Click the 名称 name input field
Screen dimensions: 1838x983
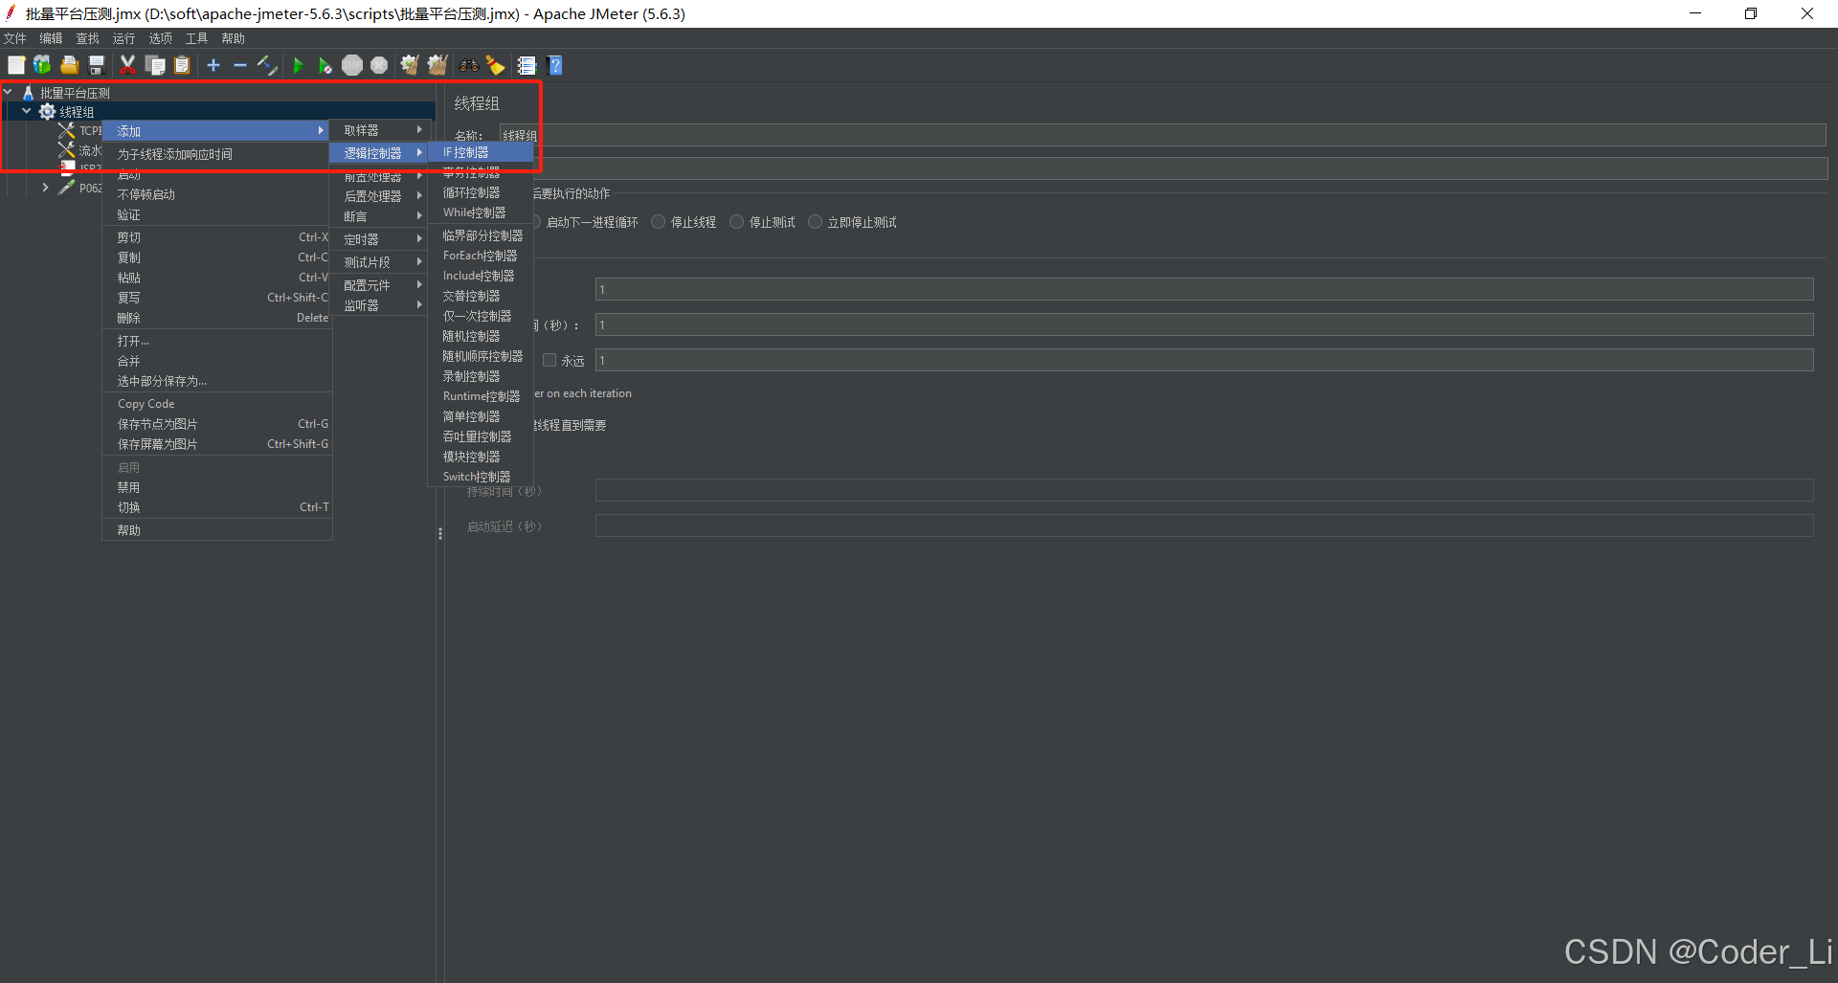point(1162,135)
